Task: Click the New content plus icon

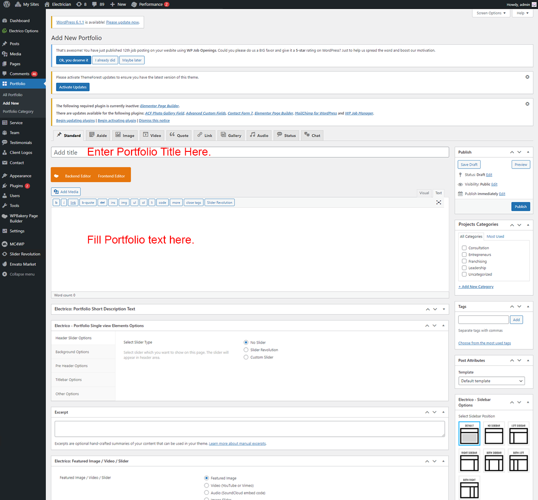Action: click(x=113, y=4)
